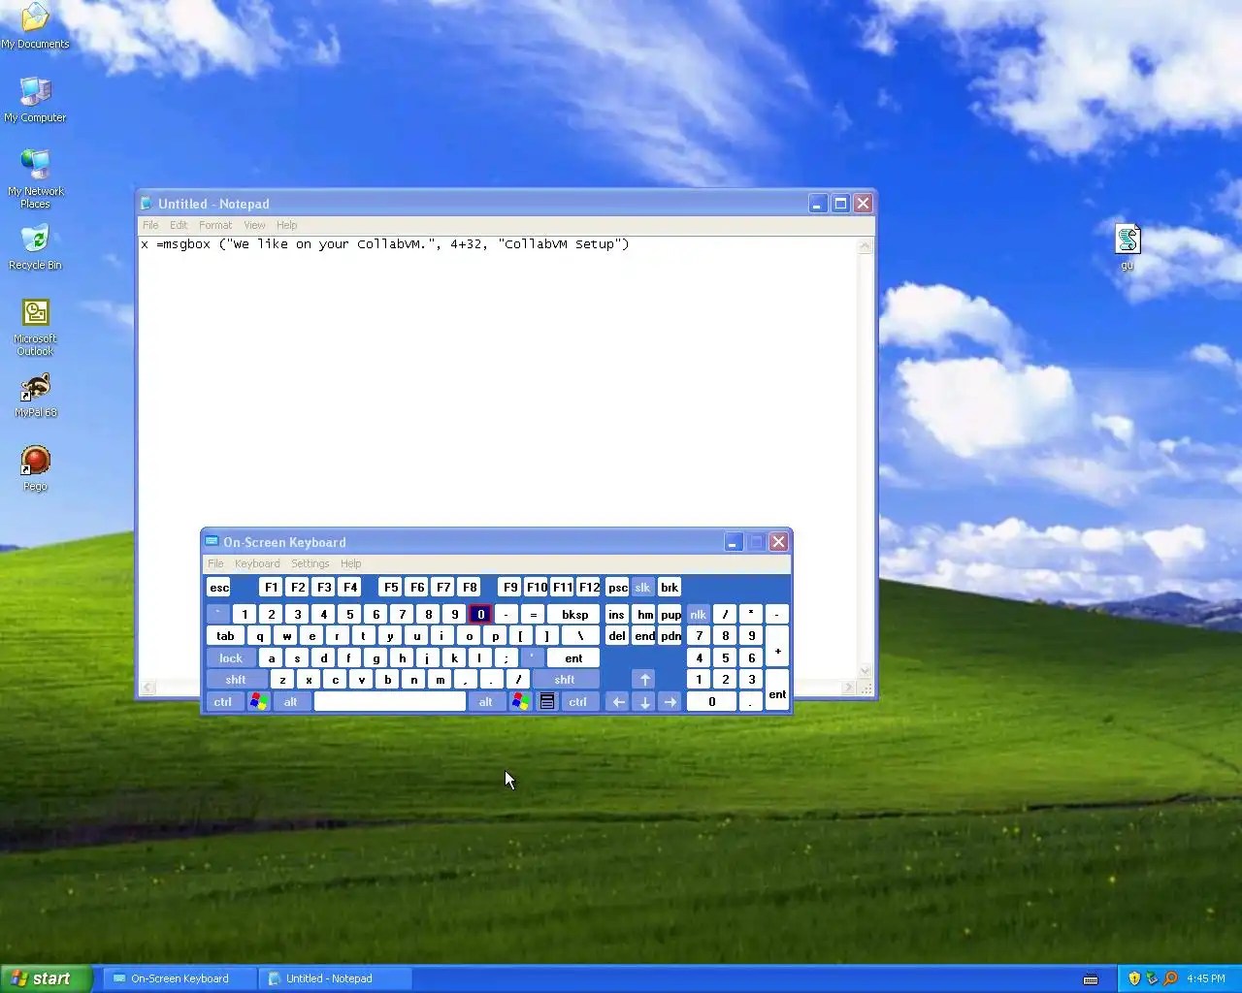This screenshot has height=993, width=1242.
Task: Click the del key
Action: [617, 636]
